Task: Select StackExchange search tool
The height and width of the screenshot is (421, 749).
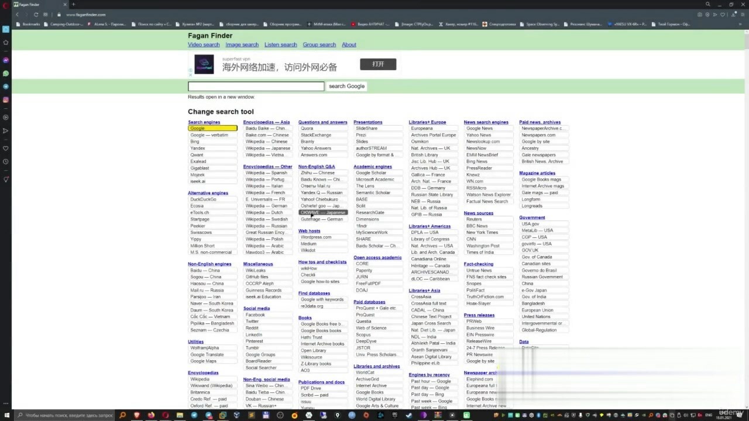Action: pos(323,135)
